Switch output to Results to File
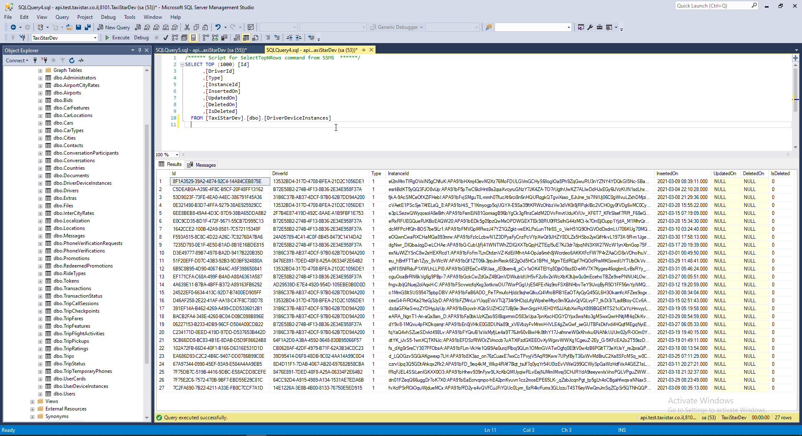Viewport: 802px width, 436px height. 255,38
